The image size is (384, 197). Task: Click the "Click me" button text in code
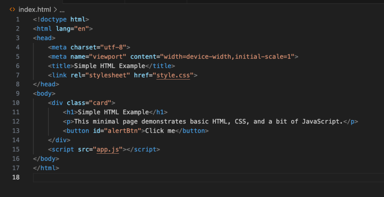pyautogui.click(x=160, y=131)
